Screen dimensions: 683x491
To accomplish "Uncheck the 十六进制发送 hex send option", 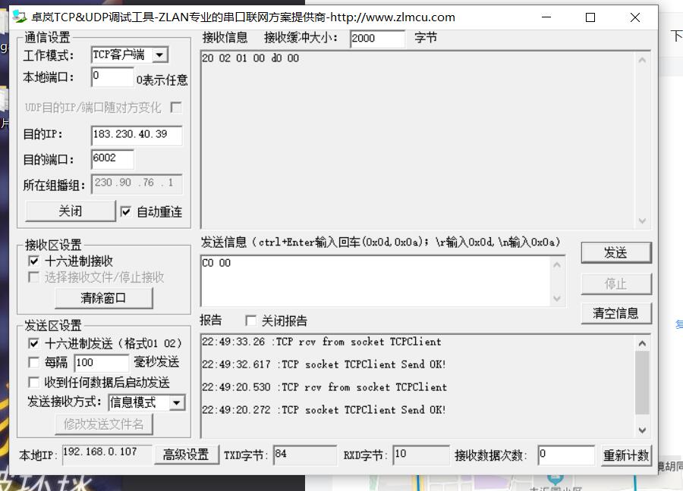I will point(33,343).
